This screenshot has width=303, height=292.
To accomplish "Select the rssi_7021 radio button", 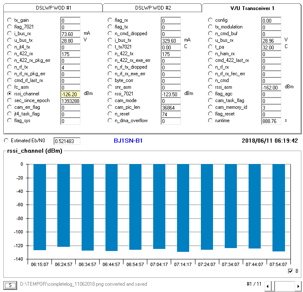I will [110, 94].
